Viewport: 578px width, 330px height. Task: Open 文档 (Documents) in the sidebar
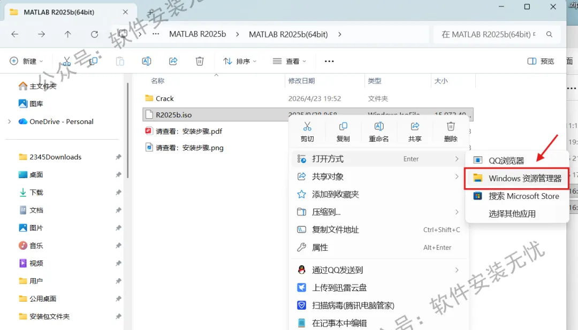[31, 210]
